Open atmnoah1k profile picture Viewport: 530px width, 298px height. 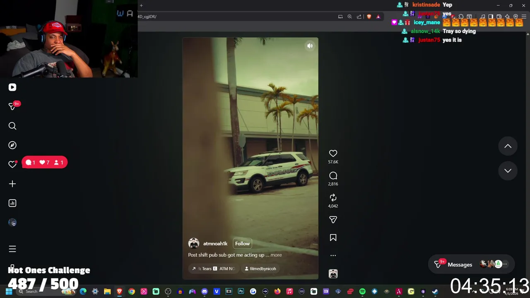click(194, 243)
